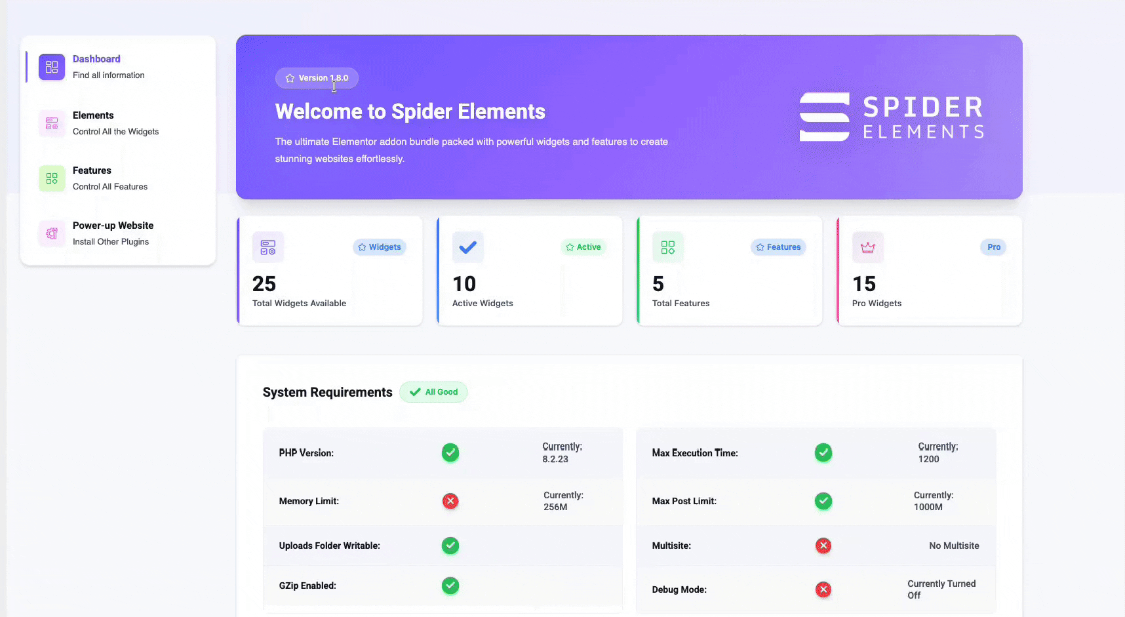The image size is (1125, 617).
Task: Click the Active Widgets label
Action: (483, 304)
